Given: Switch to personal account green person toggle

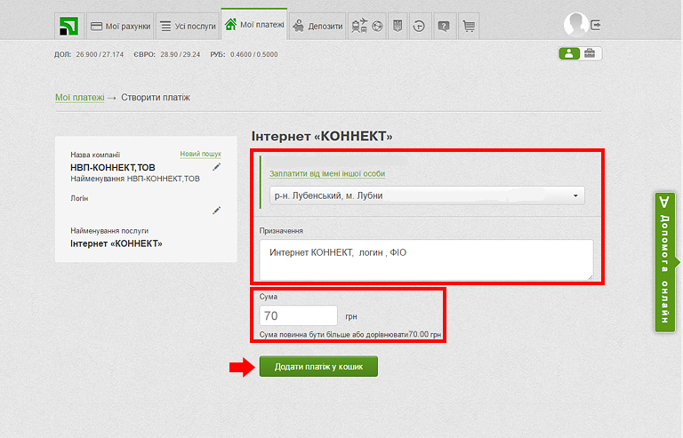Looking at the screenshot, I should (x=568, y=54).
